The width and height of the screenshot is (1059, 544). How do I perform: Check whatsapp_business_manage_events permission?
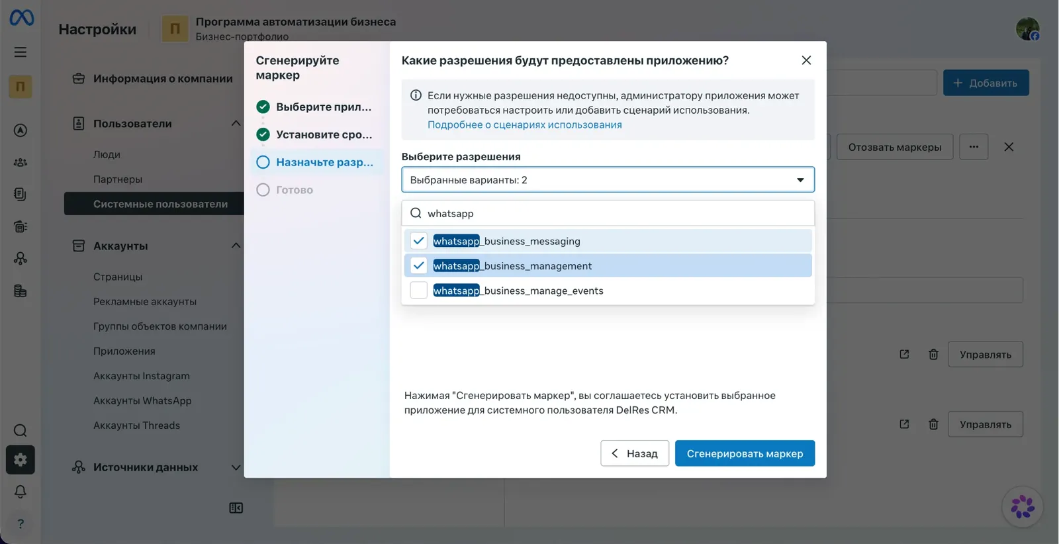coord(418,291)
